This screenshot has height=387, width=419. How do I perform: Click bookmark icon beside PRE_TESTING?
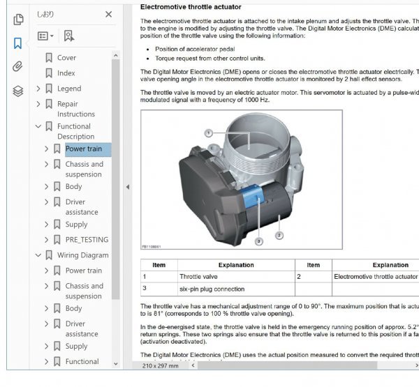[x=57, y=240]
